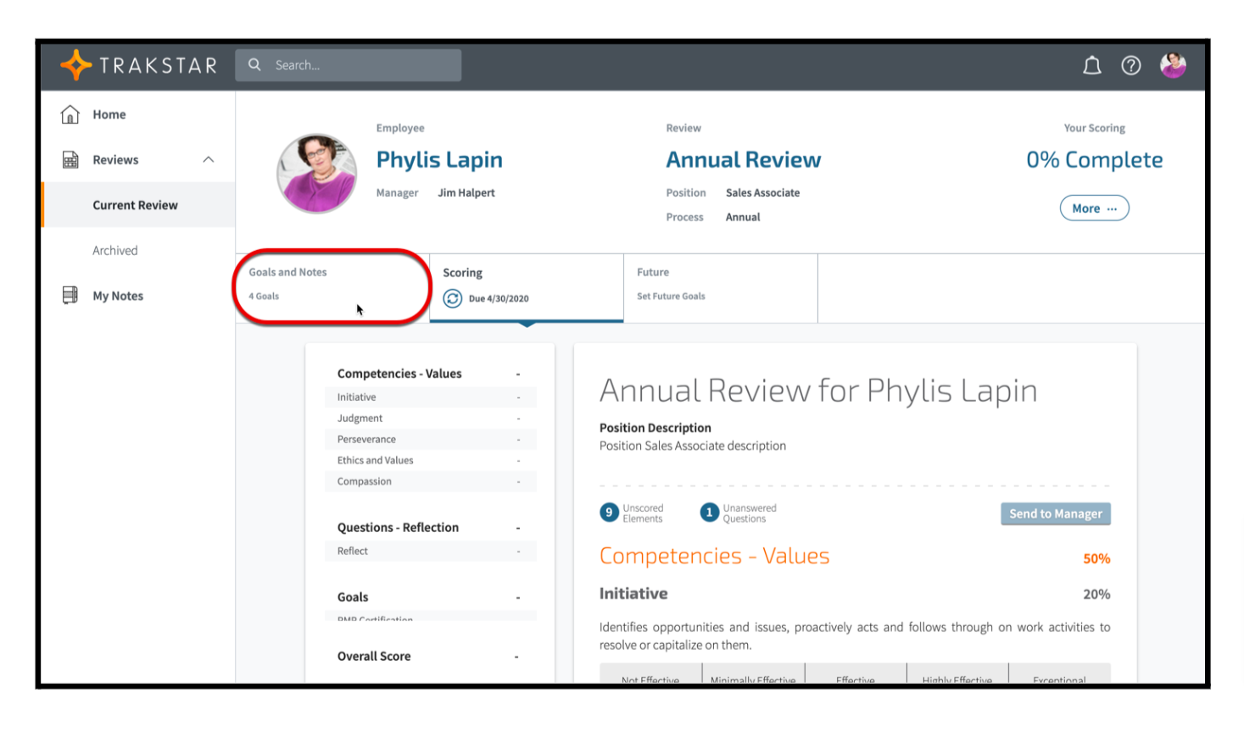This screenshot has height=732, width=1244.
Task: Click the Home house icon
Action: pos(70,114)
